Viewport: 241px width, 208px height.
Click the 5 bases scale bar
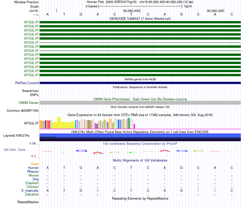pos(140,6)
